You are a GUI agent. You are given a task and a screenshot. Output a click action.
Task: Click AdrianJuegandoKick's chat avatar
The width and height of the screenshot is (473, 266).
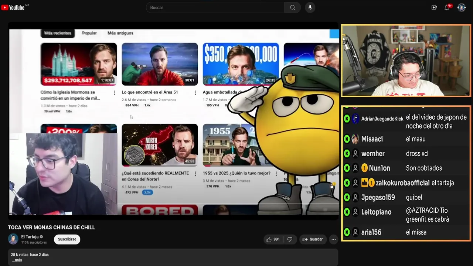355,119
